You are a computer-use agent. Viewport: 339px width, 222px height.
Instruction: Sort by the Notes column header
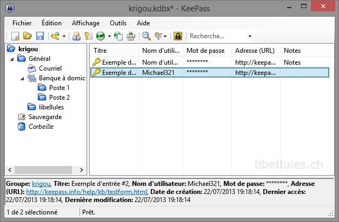coord(304,51)
